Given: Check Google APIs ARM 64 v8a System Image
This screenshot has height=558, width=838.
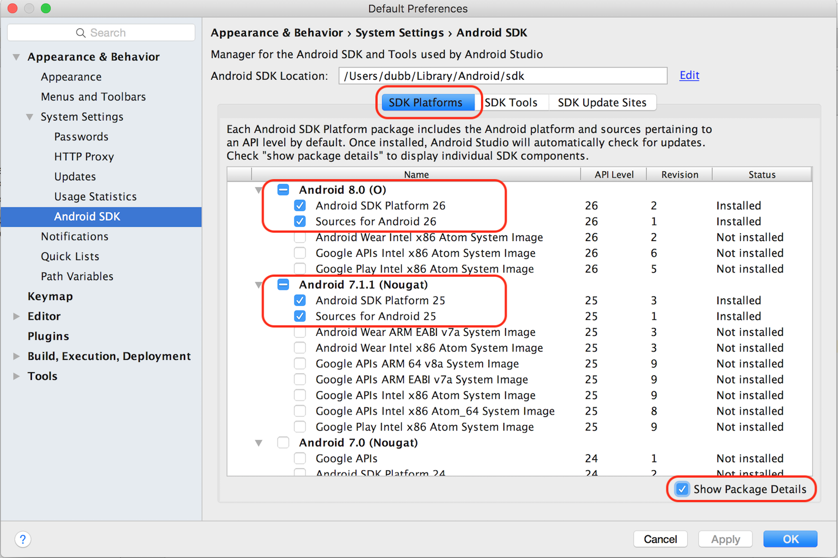Looking at the screenshot, I should tap(300, 363).
